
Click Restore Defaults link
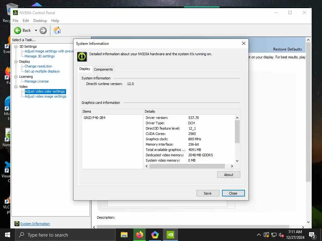[287, 49]
